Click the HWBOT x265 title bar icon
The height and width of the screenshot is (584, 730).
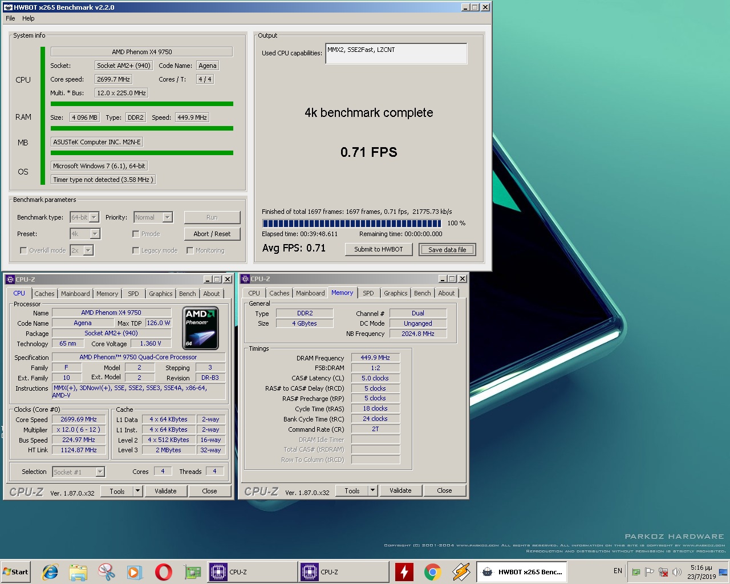pos(8,7)
